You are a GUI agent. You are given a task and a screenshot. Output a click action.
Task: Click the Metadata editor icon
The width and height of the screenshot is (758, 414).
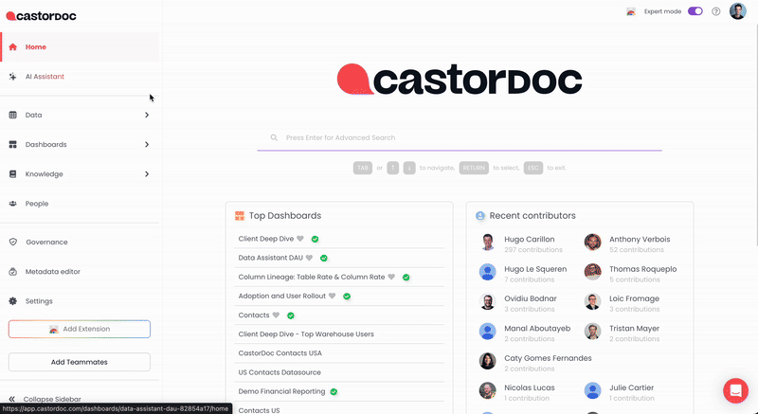pyautogui.click(x=13, y=272)
